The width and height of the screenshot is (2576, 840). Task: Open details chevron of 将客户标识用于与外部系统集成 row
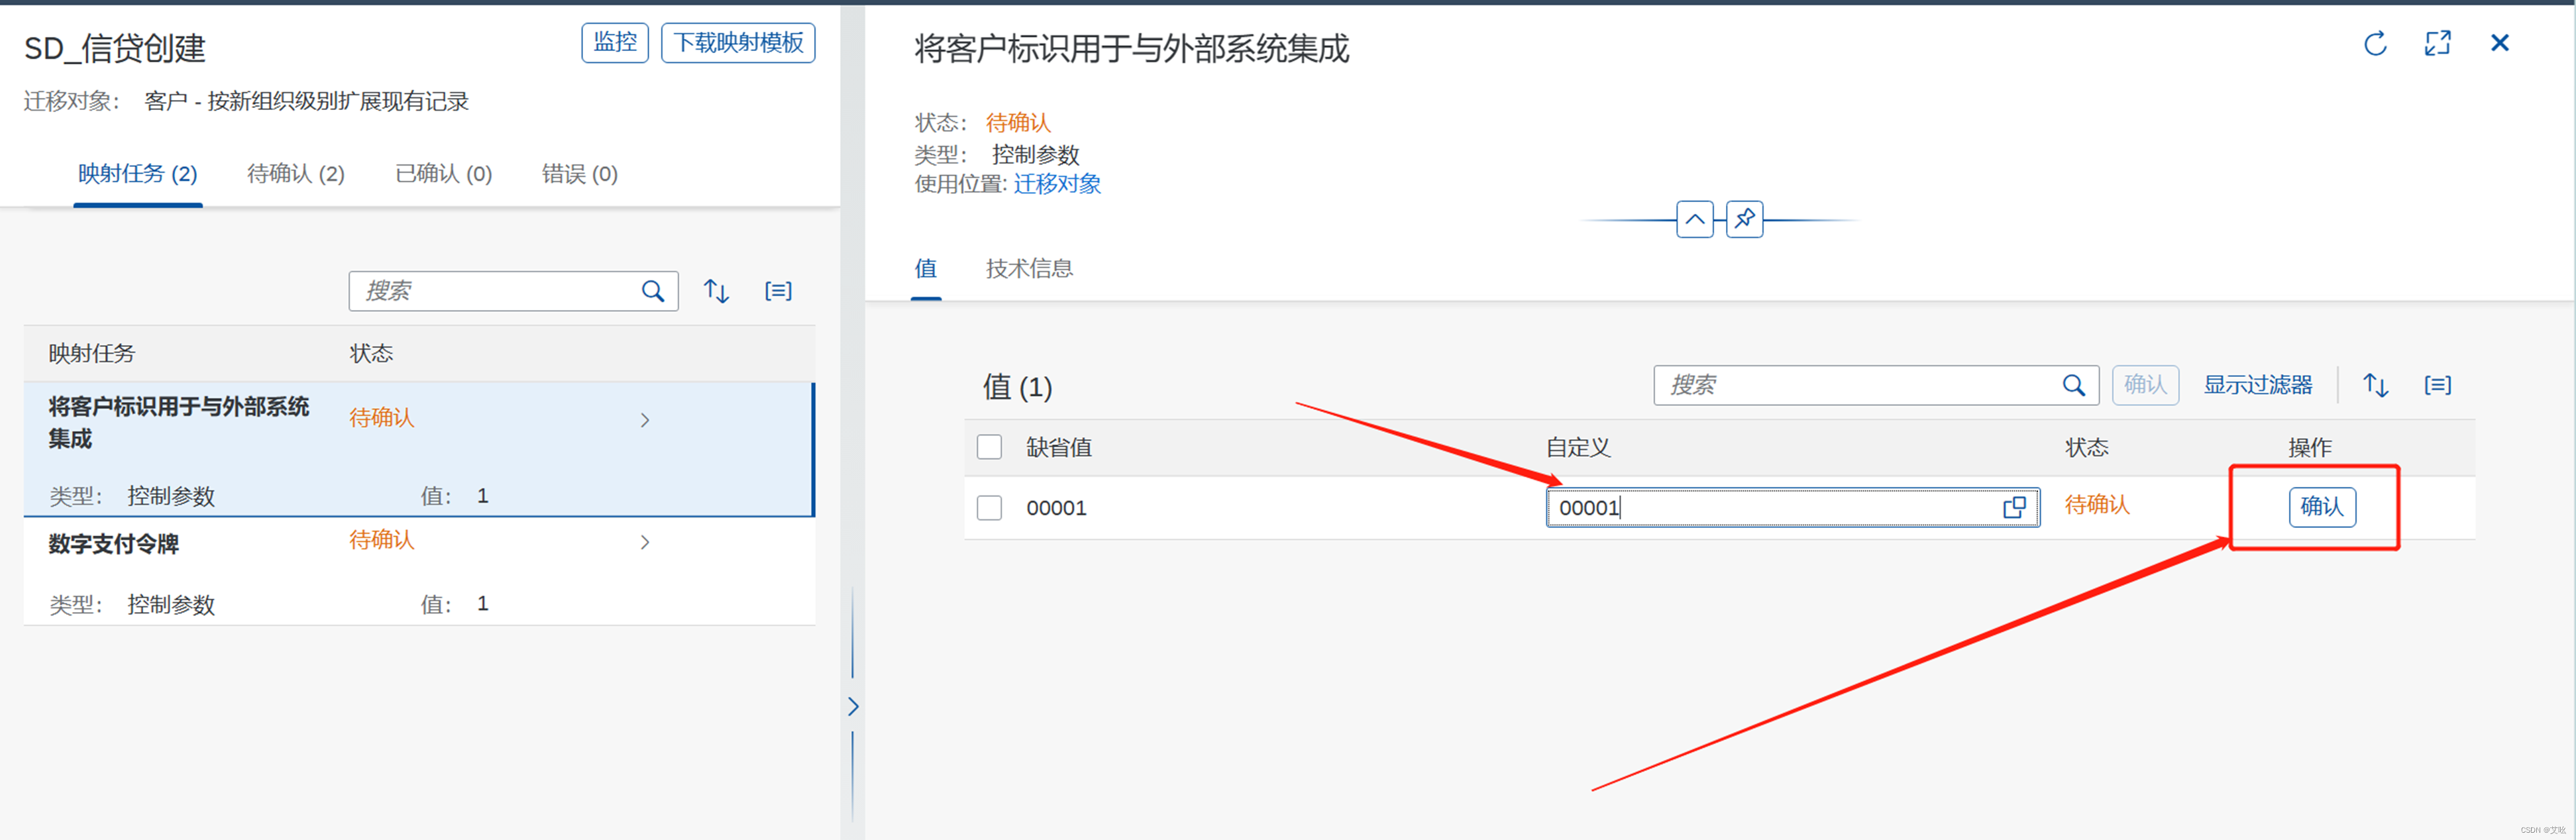(645, 420)
